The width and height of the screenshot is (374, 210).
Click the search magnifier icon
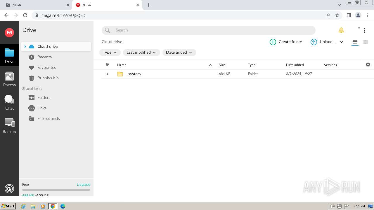pos(107,30)
